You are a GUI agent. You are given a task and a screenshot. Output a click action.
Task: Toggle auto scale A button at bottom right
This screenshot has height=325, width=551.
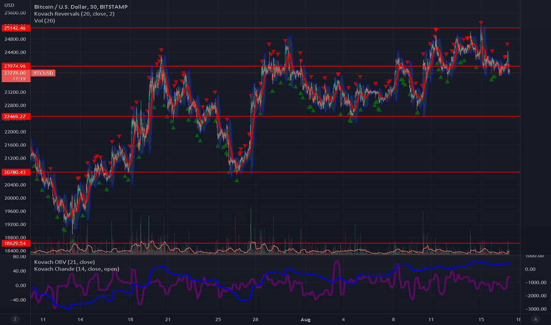pyautogui.click(x=536, y=319)
